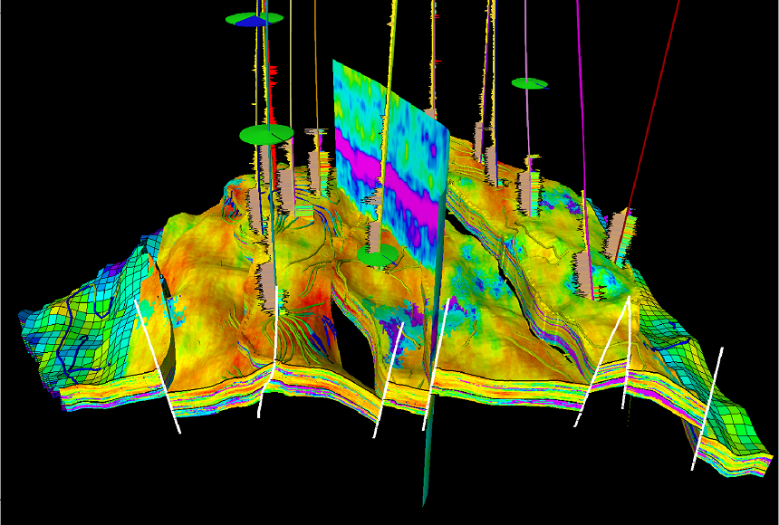The height and width of the screenshot is (525, 779).
Task: Select the leftmost white fault stick
Action: pyautogui.click(x=158, y=367)
